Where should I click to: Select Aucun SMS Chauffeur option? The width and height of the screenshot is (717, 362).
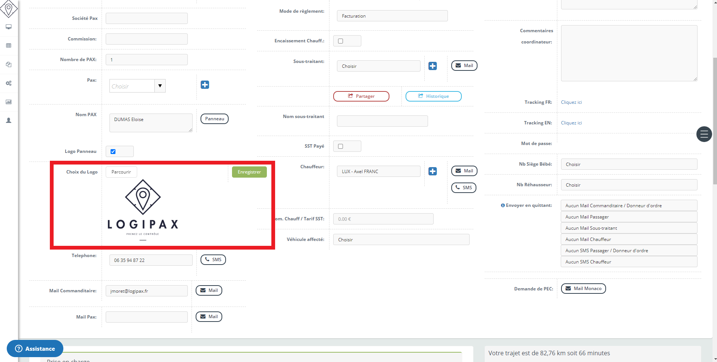click(x=629, y=262)
